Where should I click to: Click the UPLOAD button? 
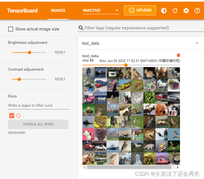(x=140, y=10)
